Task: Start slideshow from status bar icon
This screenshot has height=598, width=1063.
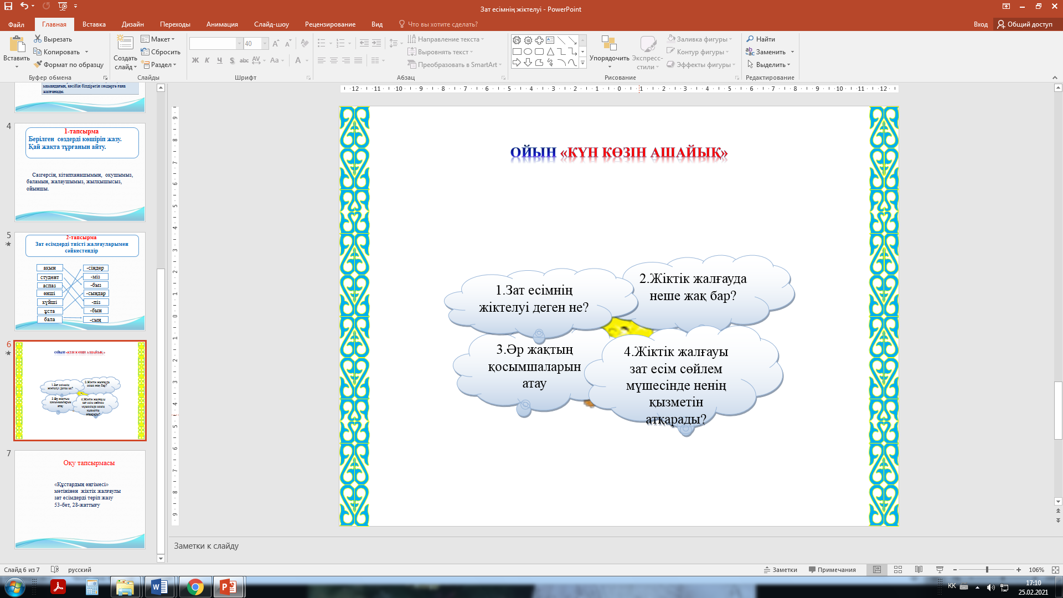Action: (940, 570)
